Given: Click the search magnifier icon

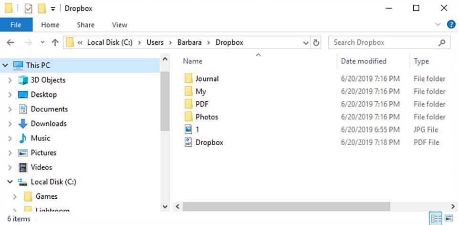Looking at the screenshot, I should point(441,43).
